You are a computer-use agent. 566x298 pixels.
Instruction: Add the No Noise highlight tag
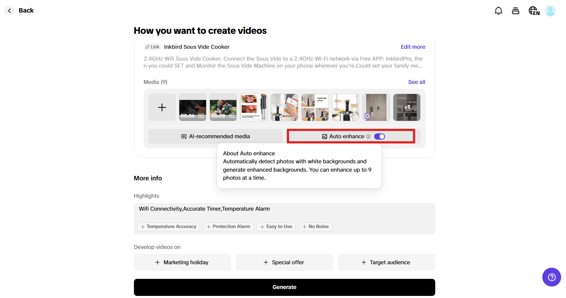coord(315,227)
